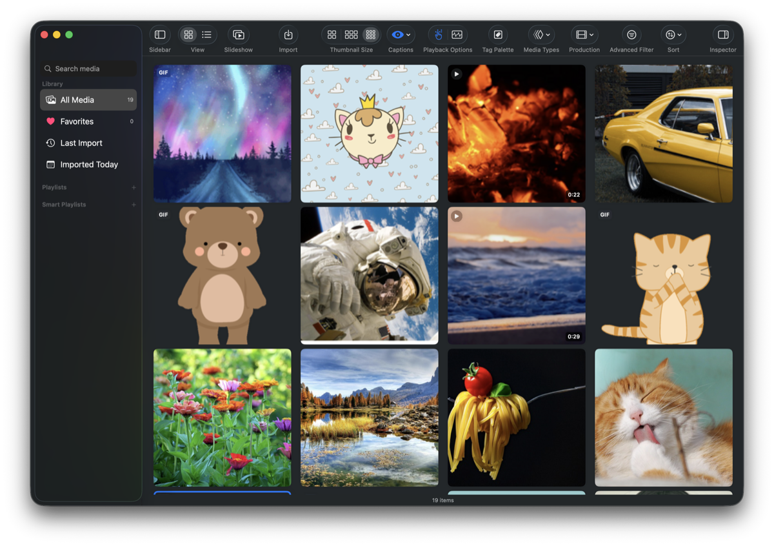The width and height of the screenshot is (774, 546).
Task: Toggle Captions visibility with the eye icon
Action: (397, 34)
